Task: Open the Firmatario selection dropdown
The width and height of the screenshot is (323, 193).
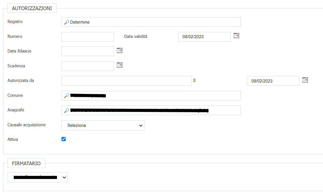Action: point(38,177)
